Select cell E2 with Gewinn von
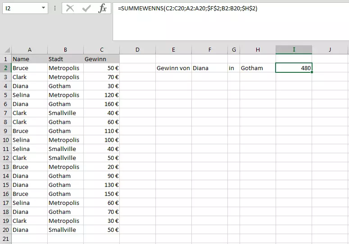 (173, 68)
